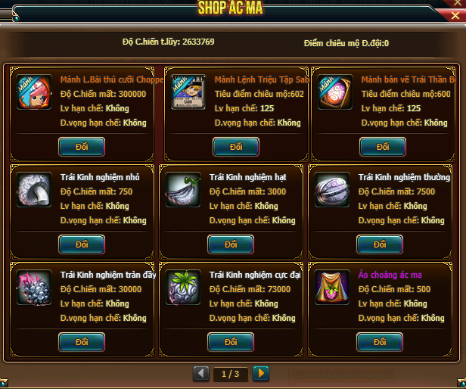Exchange for Áo choàng ác ma
466x389 pixels.
point(380,342)
